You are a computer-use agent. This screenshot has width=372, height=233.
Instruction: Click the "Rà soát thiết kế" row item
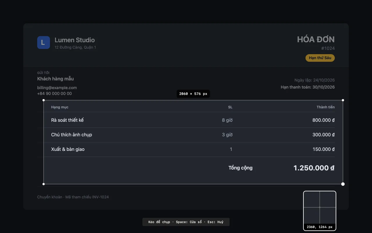click(67, 120)
